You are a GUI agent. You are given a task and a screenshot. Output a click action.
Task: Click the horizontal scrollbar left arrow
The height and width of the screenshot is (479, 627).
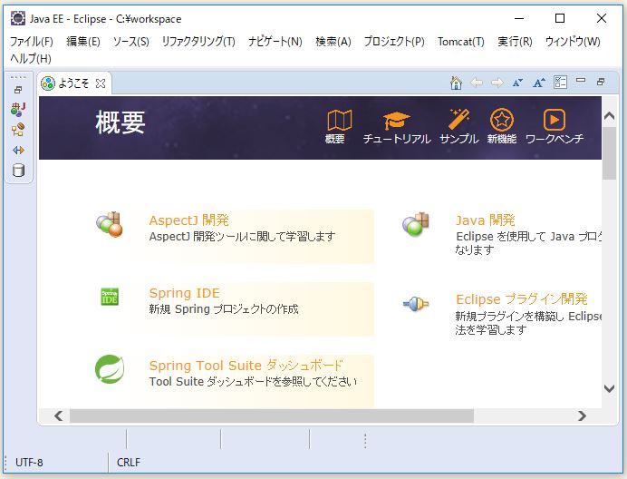click(x=58, y=415)
